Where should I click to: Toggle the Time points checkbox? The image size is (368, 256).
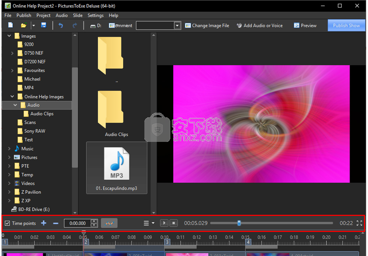pyautogui.click(x=8, y=223)
